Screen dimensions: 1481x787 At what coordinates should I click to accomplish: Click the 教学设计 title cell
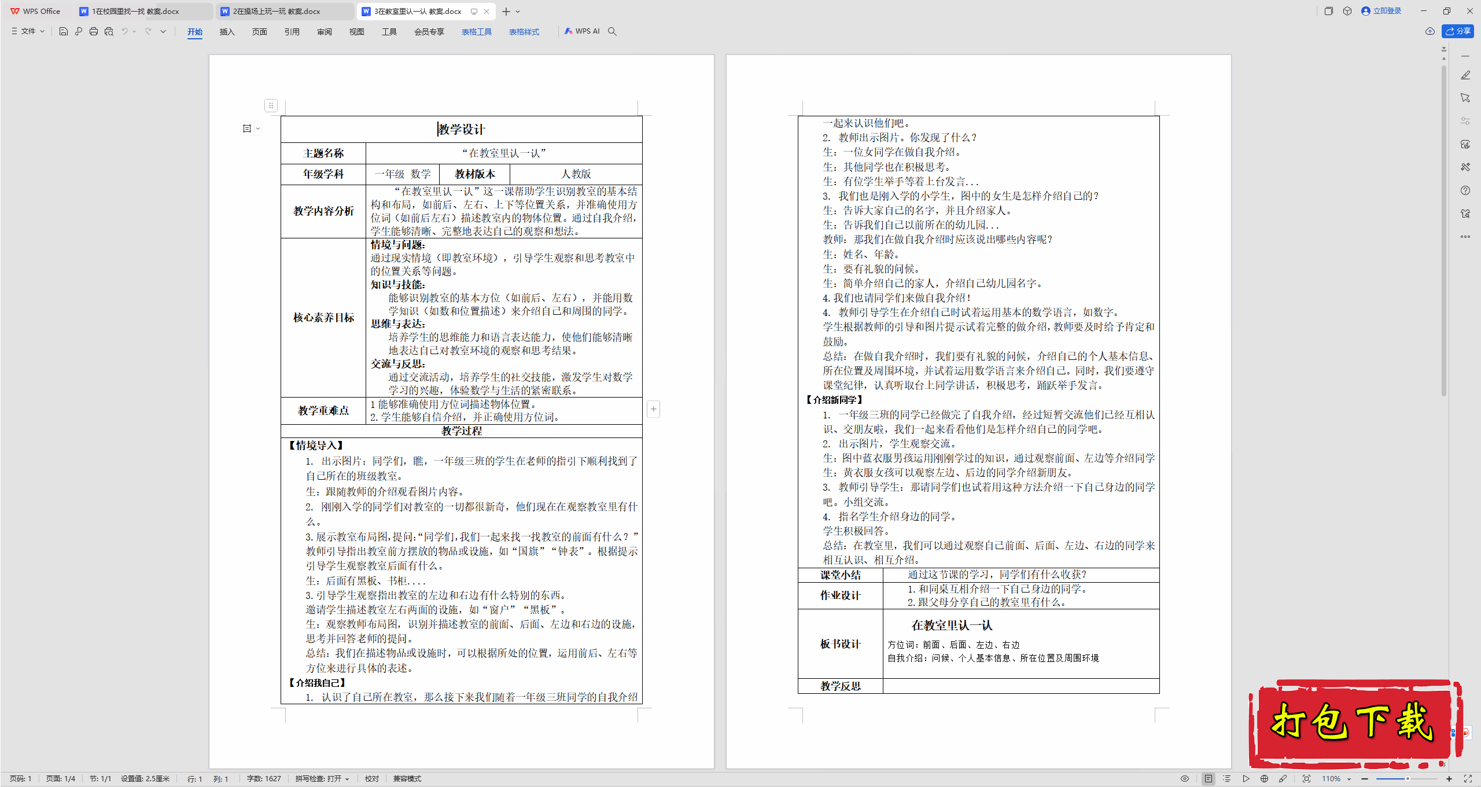click(x=461, y=129)
